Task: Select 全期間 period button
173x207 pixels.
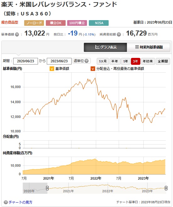Action: coord(163,61)
